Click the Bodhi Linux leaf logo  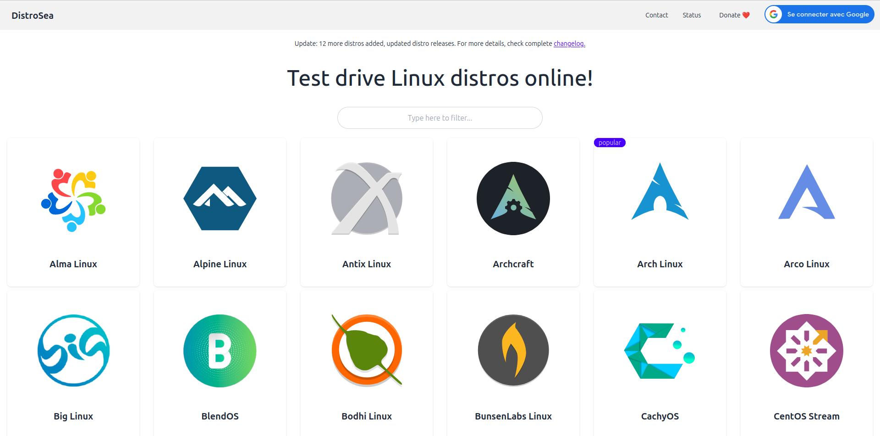coord(367,351)
